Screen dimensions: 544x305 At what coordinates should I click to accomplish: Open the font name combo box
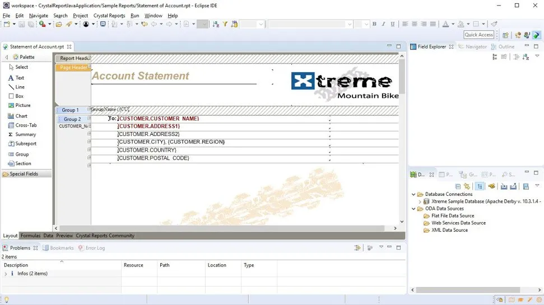[310, 24]
